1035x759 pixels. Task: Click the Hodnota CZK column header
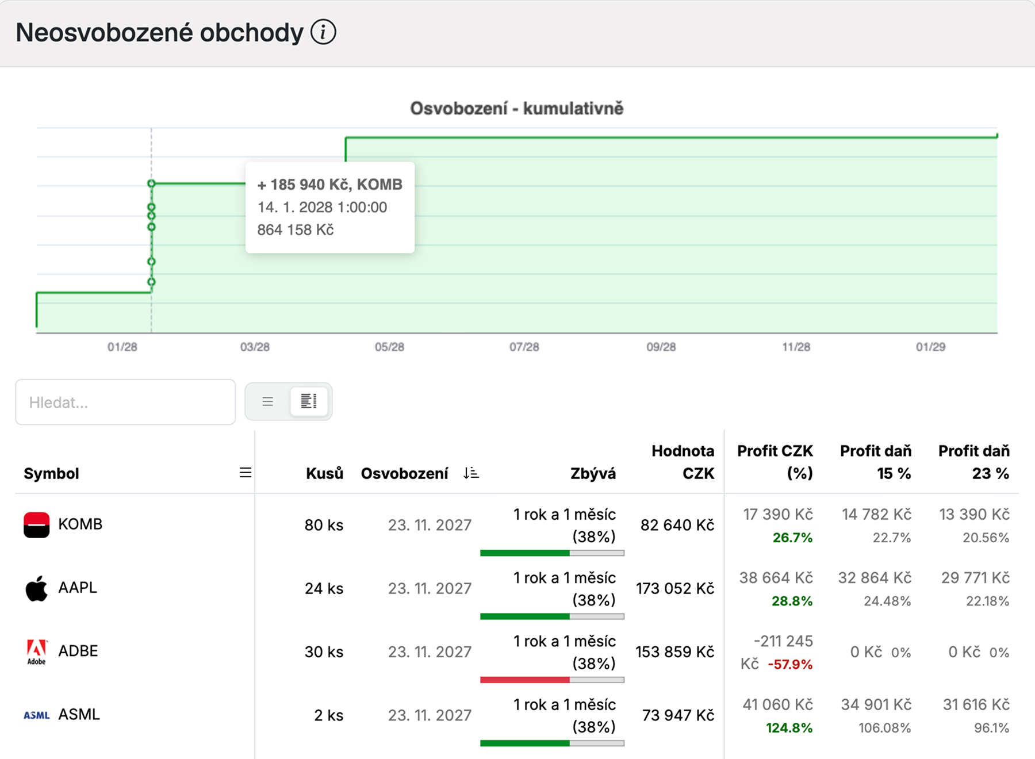point(683,462)
